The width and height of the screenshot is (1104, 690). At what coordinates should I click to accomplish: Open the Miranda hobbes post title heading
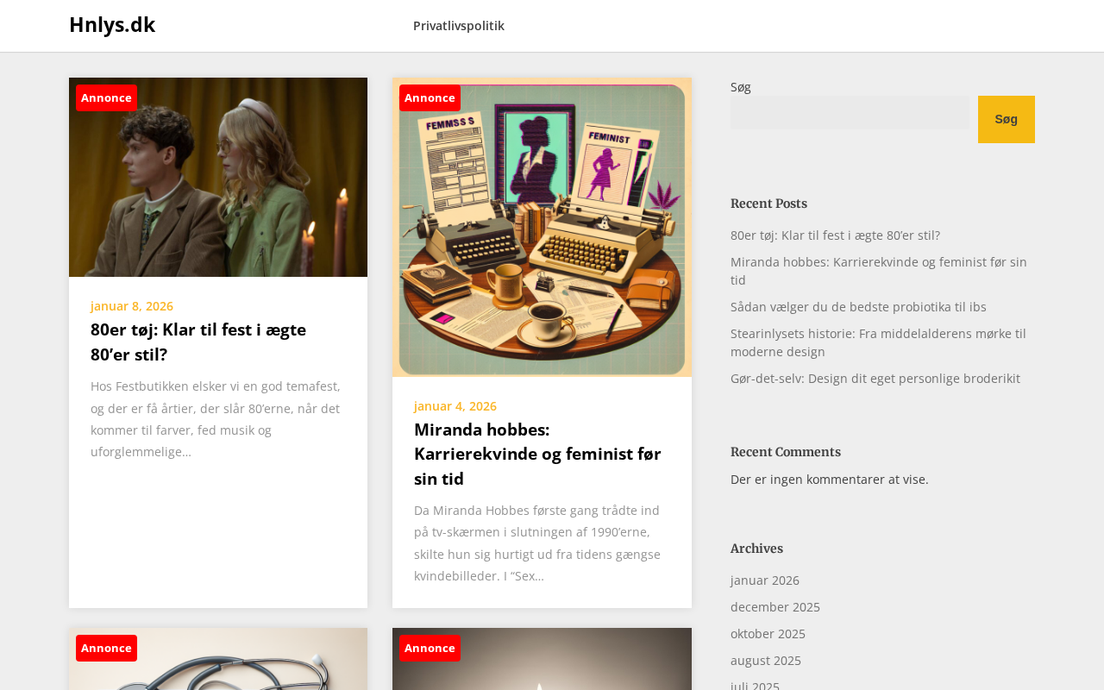tap(537, 454)
